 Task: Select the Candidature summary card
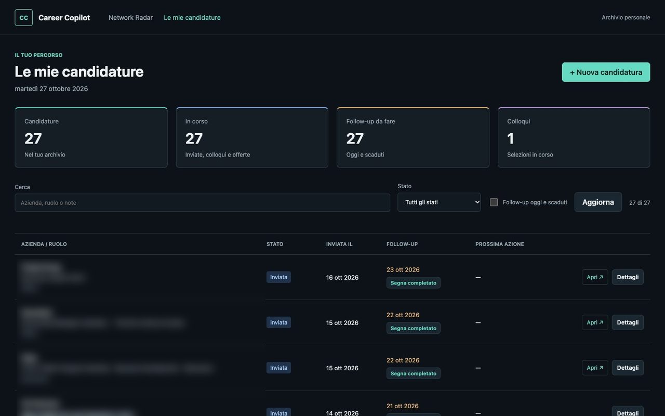[x=91, y=138]
